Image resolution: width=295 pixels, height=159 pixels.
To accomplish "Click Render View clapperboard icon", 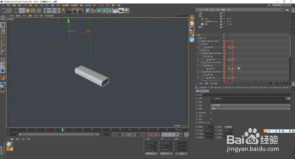I will tap(69, 11).
